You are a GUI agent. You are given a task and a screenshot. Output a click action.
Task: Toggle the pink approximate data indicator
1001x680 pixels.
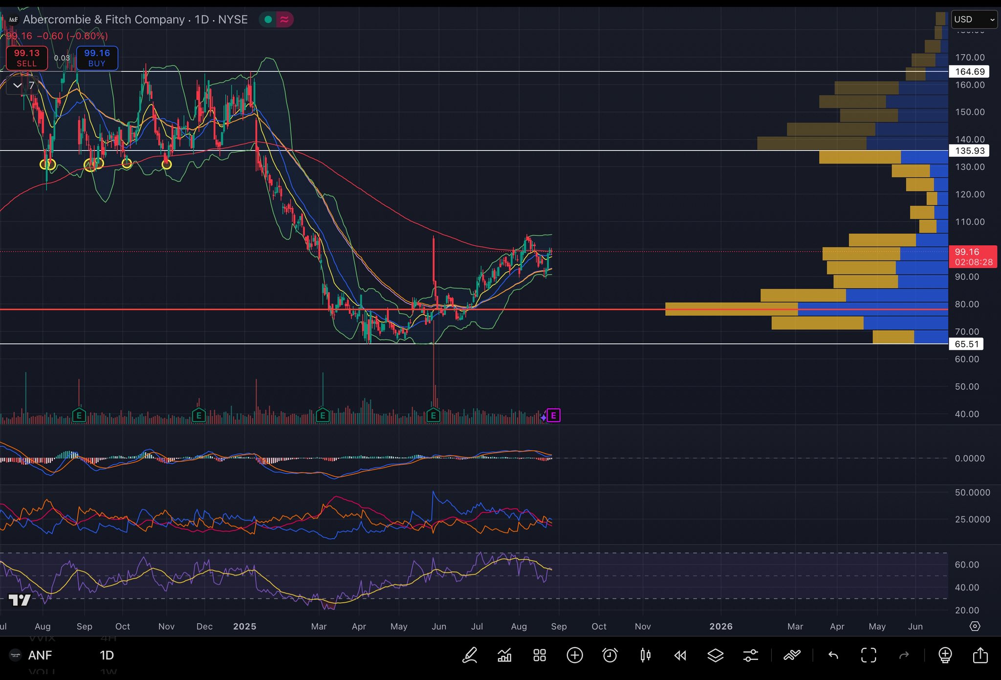click(x=284, y=20)
